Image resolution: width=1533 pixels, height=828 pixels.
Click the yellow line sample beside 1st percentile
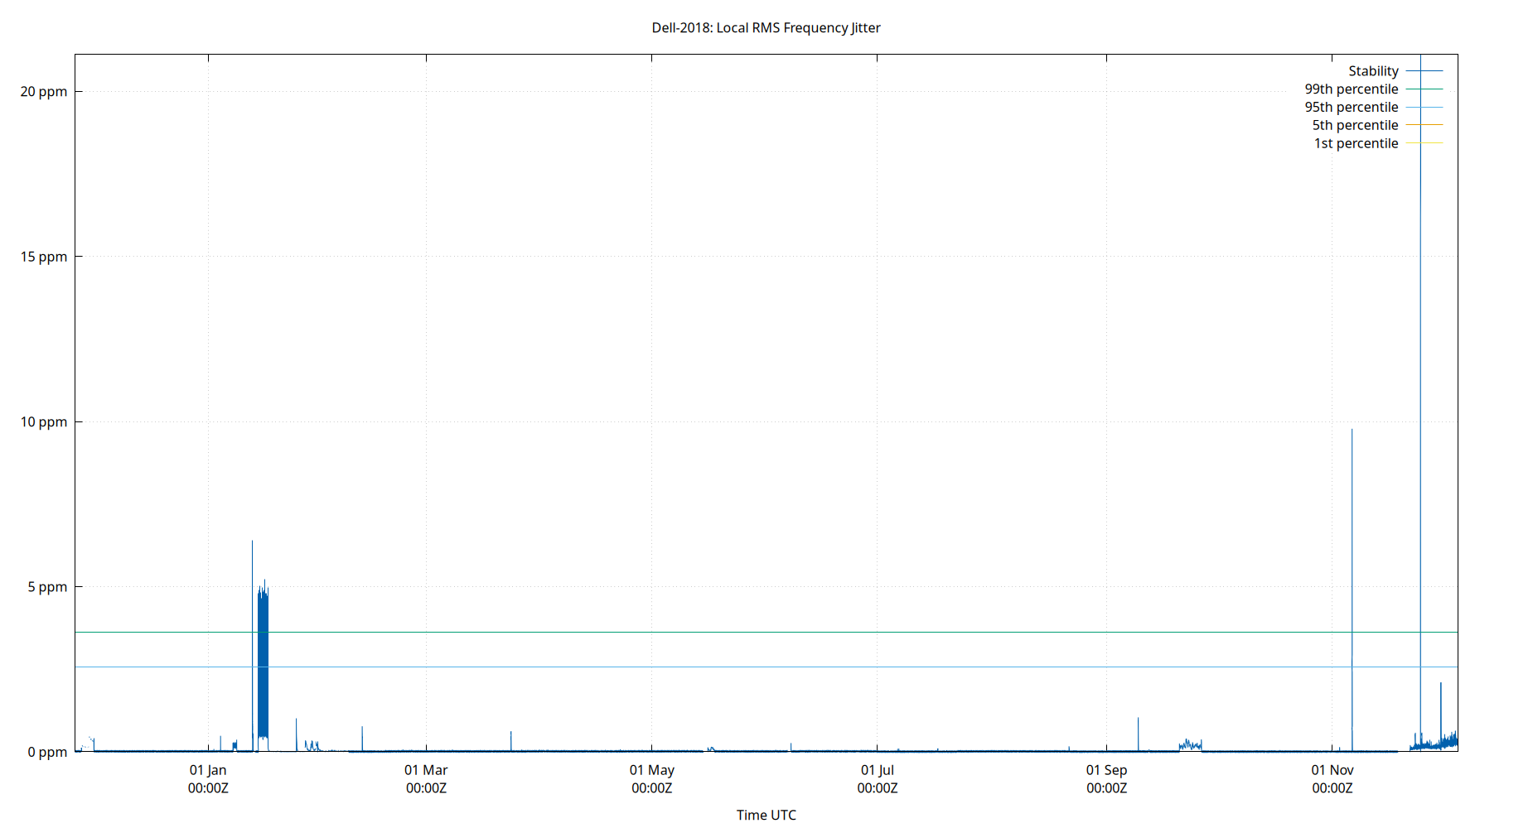[1423, 143]
